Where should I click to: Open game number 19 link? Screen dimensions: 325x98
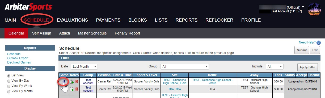coord(64,81)
